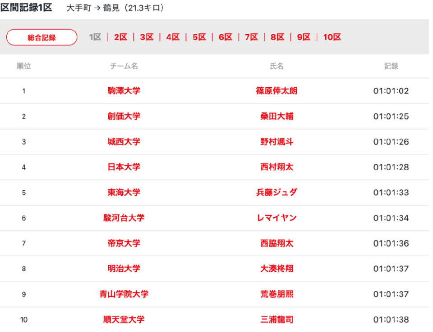Open the 9区 section tab

(304, 37)
